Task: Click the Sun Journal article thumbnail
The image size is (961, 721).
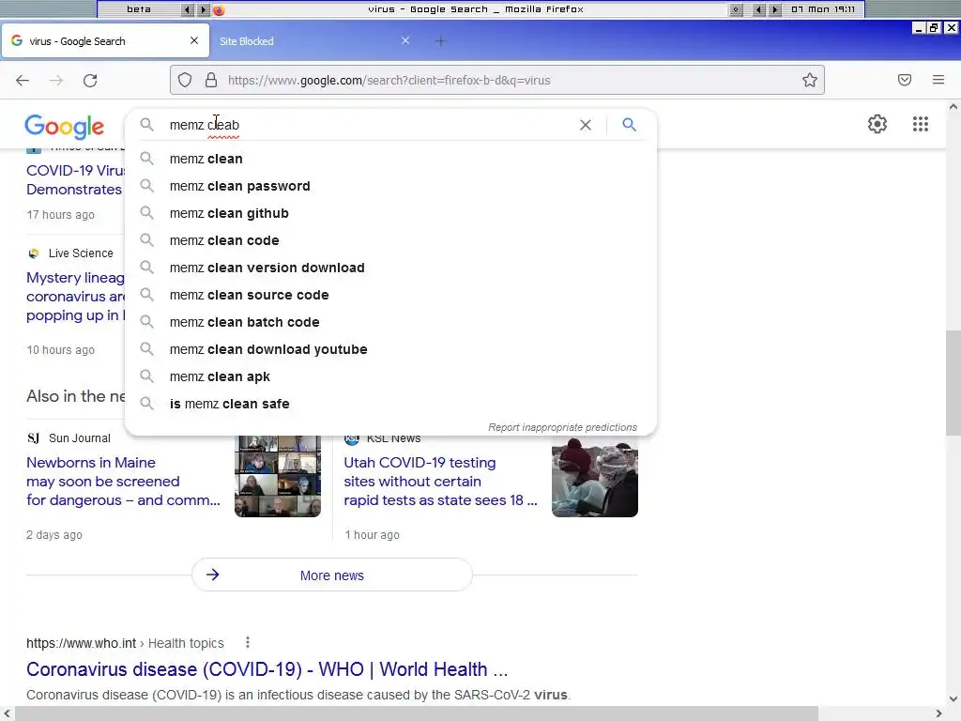Action: (x=278, y=476)
